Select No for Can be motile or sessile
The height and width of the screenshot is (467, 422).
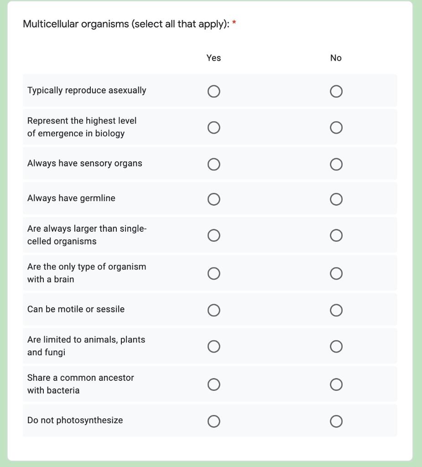coord(336,310)
